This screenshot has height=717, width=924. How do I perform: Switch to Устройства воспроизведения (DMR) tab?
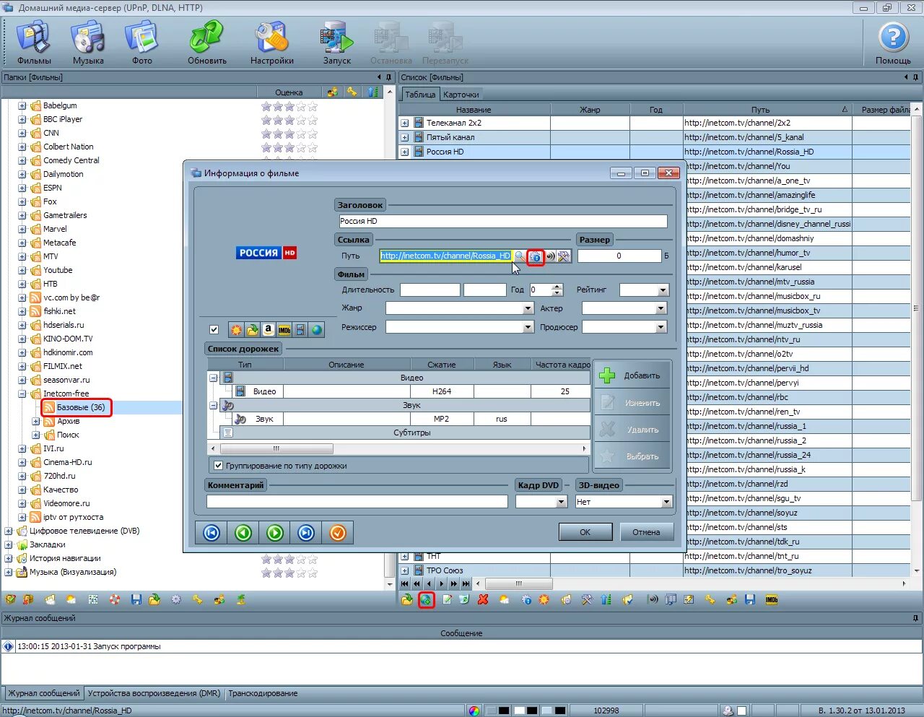pos(154,693)
